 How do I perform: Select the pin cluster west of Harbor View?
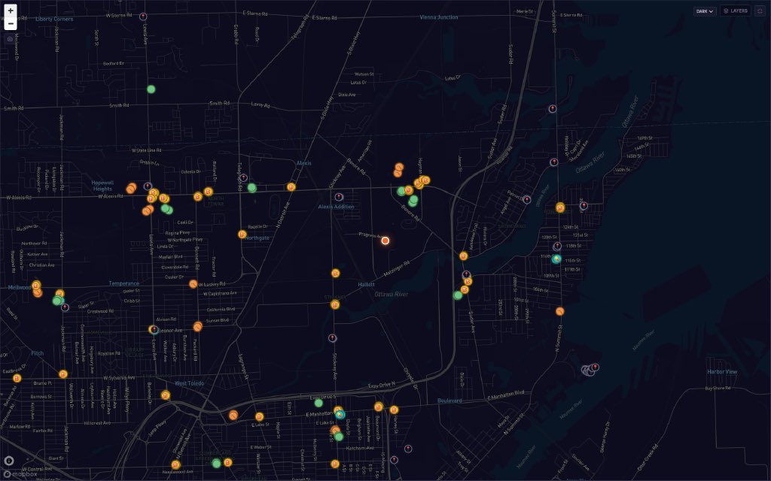pyautogui.click(x=590, y=370)
